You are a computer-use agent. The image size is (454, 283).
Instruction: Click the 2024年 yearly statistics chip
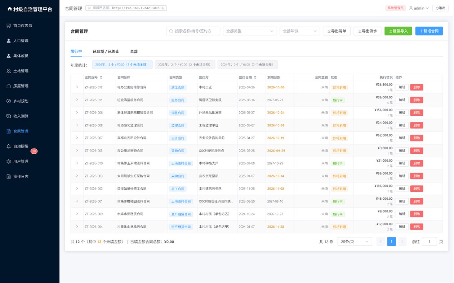(x=248, y=65)
